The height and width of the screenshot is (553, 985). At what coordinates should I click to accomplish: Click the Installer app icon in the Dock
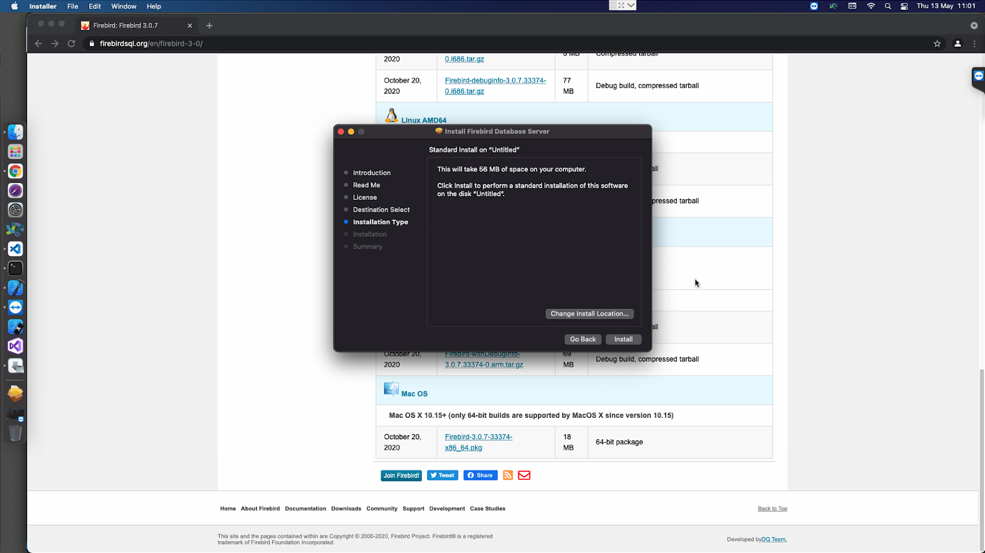(x=15, y=366)
